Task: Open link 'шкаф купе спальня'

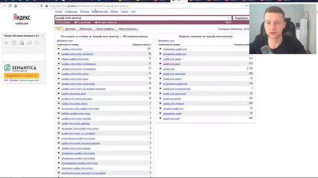Action: [x=173, y=103]
